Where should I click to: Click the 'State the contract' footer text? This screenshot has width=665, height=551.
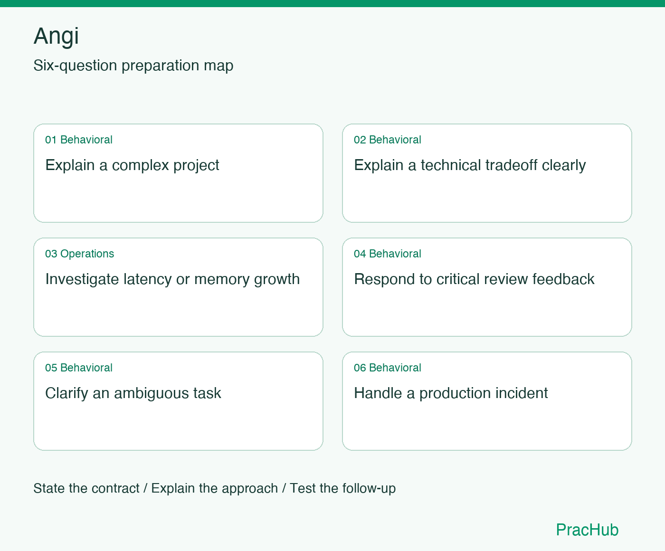pos(86,488)
